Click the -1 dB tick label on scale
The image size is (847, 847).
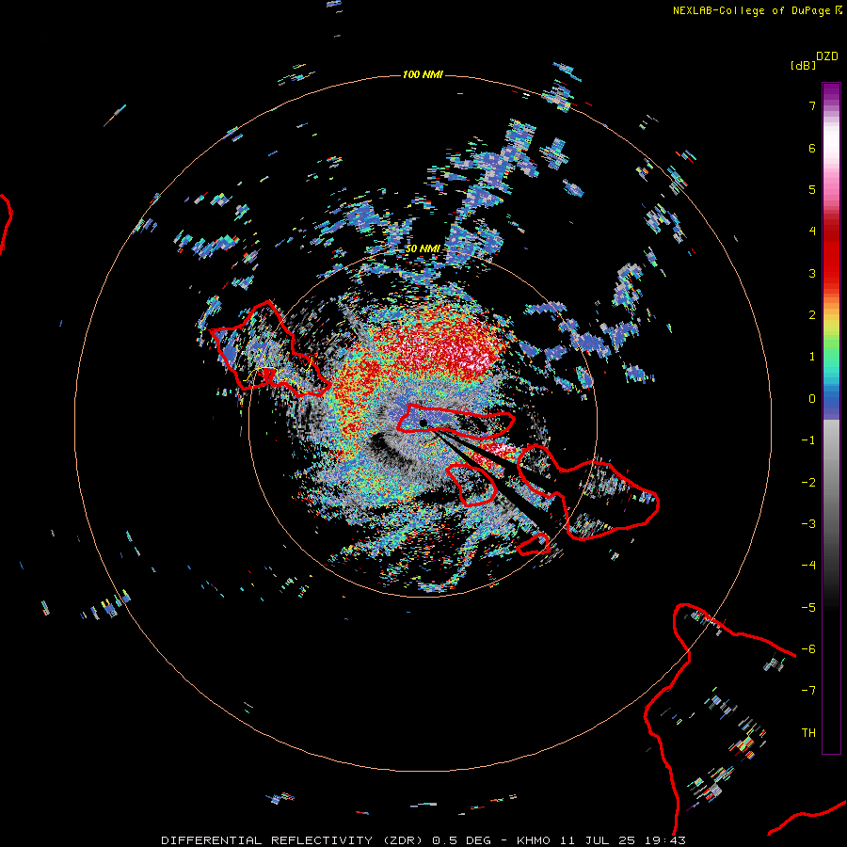[808, 440]
